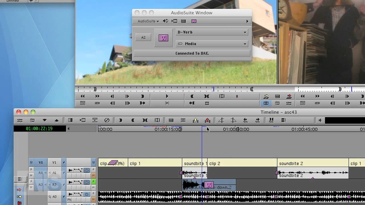Click blue position indicator in source position bar
Image resolution: width=365 pixels, height=205 pixels.
[213, 89]
